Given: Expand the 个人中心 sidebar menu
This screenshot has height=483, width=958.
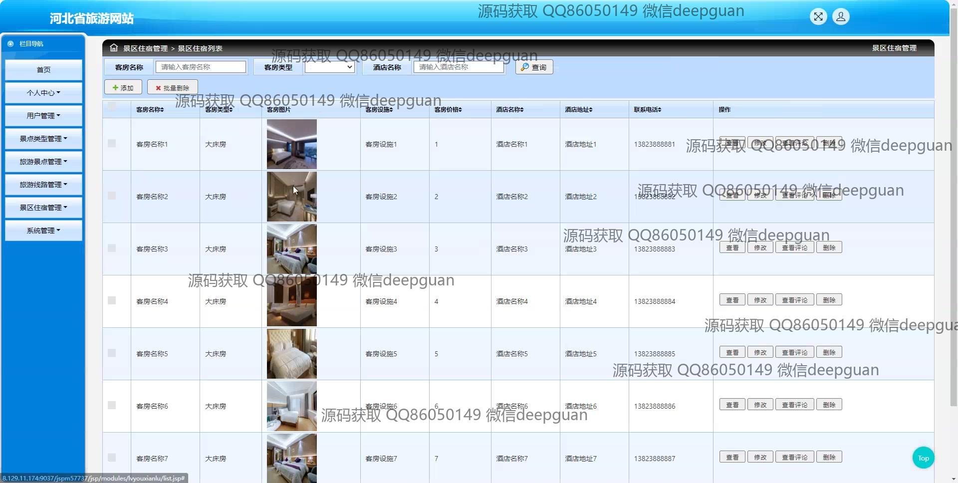Looking at the screenshot, I should (43, 93).
